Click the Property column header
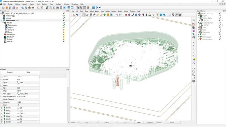226x127 pixels. (x=10, y=72)
